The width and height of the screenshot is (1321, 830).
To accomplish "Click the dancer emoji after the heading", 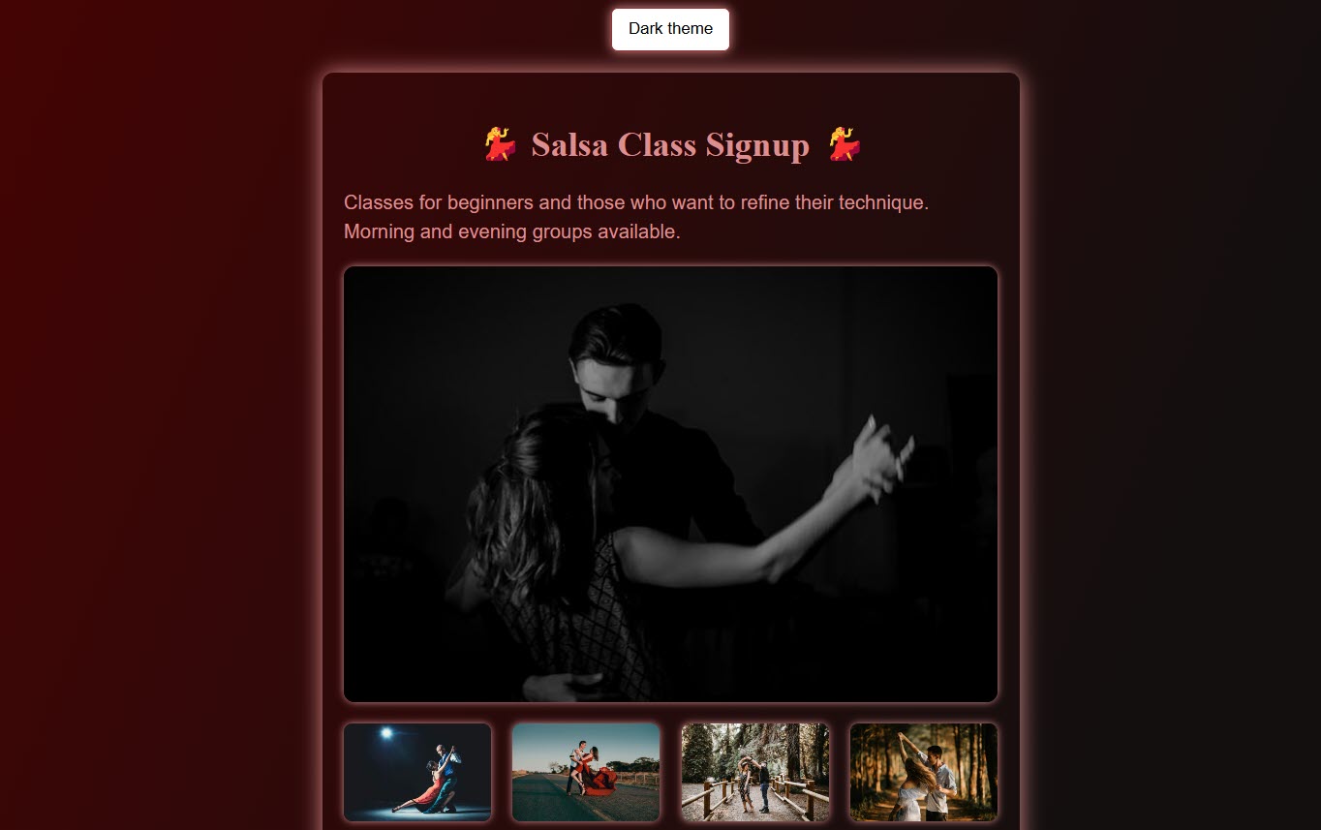I will tap(845, 144).
